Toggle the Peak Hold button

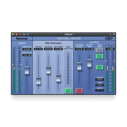point(99,67)
